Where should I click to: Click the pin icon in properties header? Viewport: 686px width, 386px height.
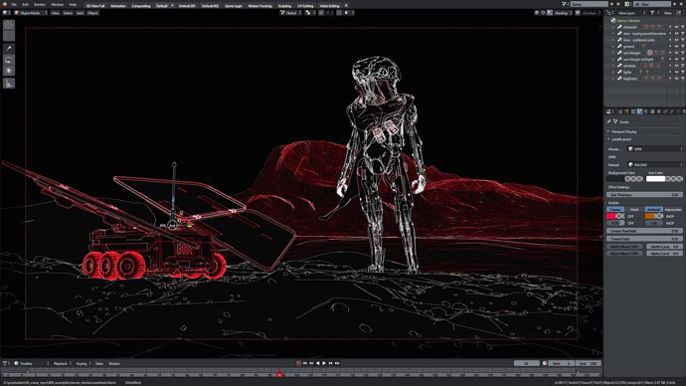(x=609, y=121)
